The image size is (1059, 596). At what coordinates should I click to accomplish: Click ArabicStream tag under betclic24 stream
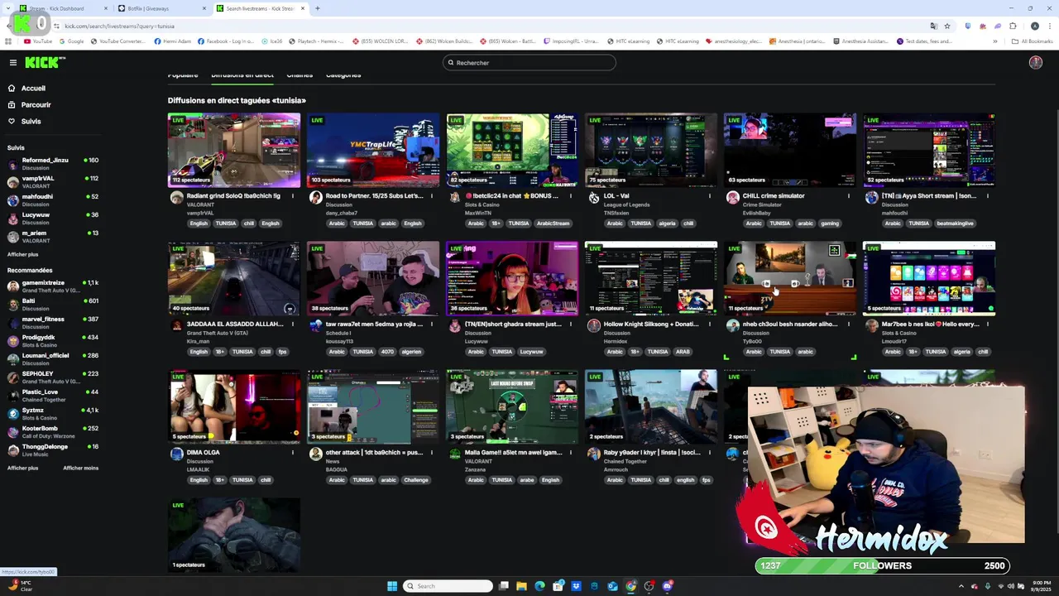tap(552, 223)
